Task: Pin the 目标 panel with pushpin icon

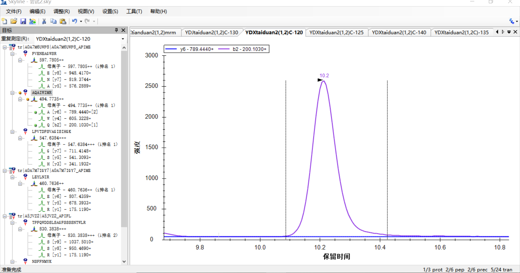Action: [x=116, y=30]
